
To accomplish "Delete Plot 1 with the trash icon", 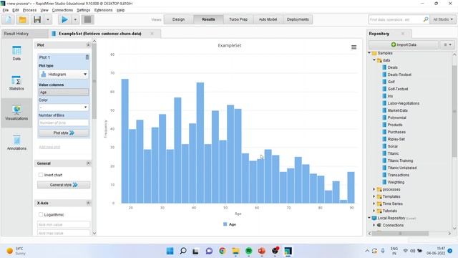I will [x=87, y=57].
